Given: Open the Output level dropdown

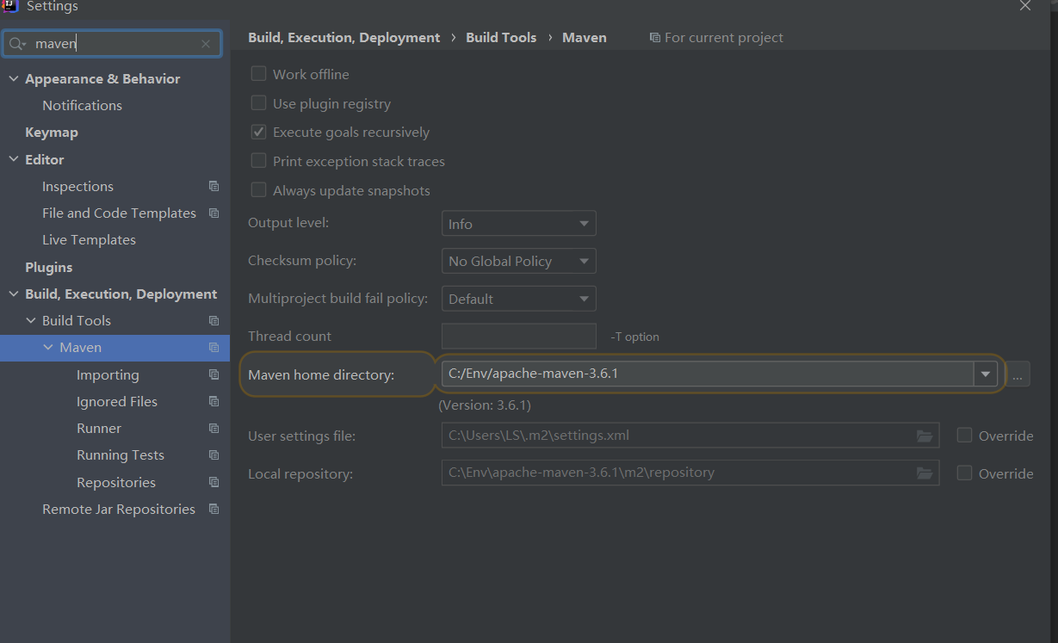Looking at the screenshot, I should click(518, 224).
